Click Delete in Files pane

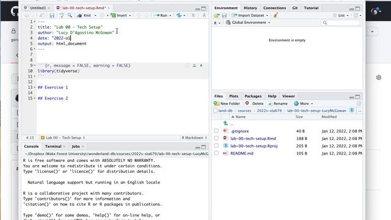pos(254,103)
